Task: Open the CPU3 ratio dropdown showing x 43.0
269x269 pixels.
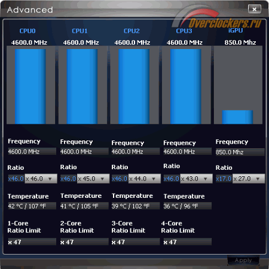Action: coord(197,179)
